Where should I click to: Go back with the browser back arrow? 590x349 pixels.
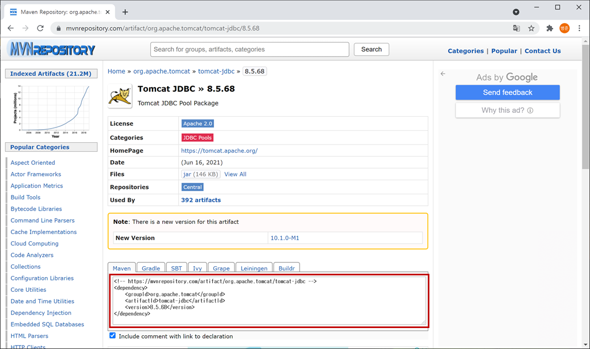point(11,28)
